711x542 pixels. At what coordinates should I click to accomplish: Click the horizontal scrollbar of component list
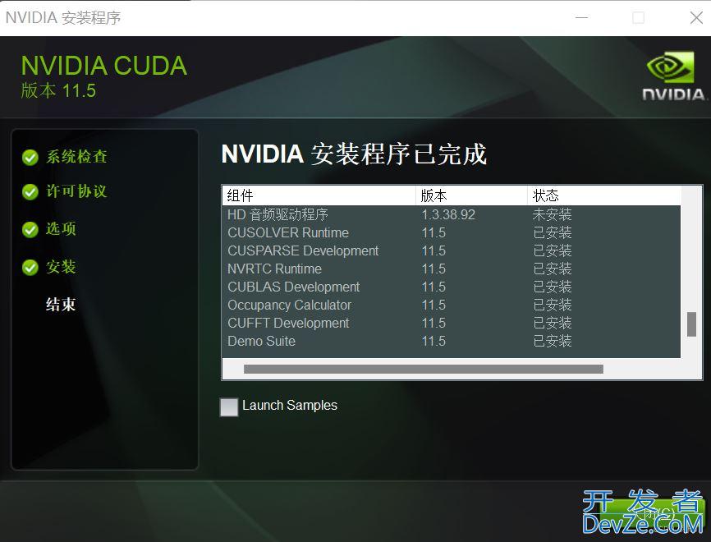click(424, 370)
